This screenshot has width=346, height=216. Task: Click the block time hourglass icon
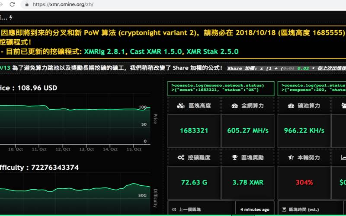pyautogui.click(x=284, y=210)
